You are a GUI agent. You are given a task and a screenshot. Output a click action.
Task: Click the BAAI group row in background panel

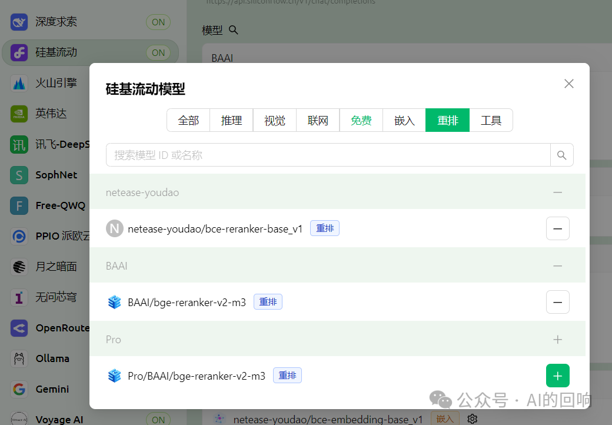click(x=407, y=58)
